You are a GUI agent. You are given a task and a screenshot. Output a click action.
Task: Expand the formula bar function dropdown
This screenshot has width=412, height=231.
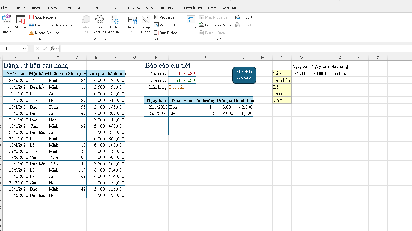click(x=57, y=49)
